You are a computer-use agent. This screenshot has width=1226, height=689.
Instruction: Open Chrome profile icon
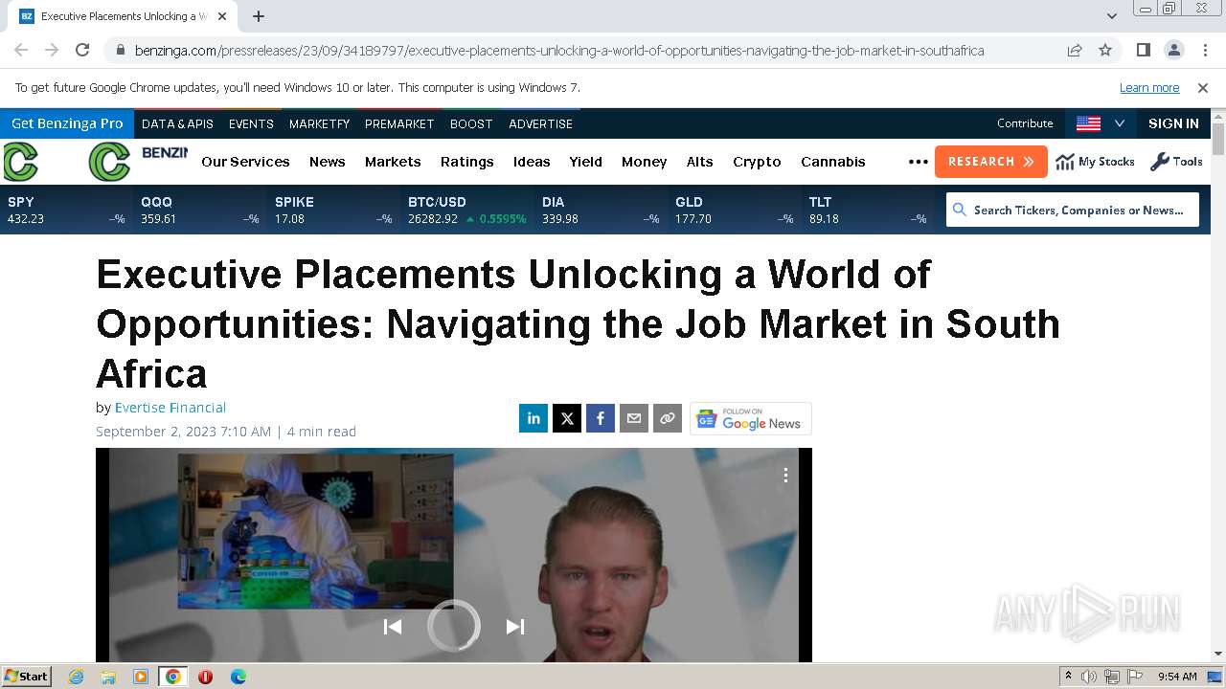tap(1173, 50)
